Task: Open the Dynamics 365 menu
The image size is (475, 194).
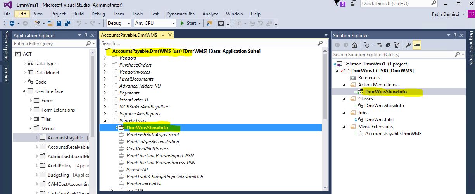Action: coord(180,14)
